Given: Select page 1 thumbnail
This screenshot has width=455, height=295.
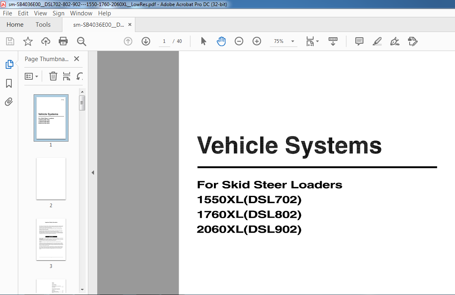Looking at the screenshot, I should pos(51,118).
